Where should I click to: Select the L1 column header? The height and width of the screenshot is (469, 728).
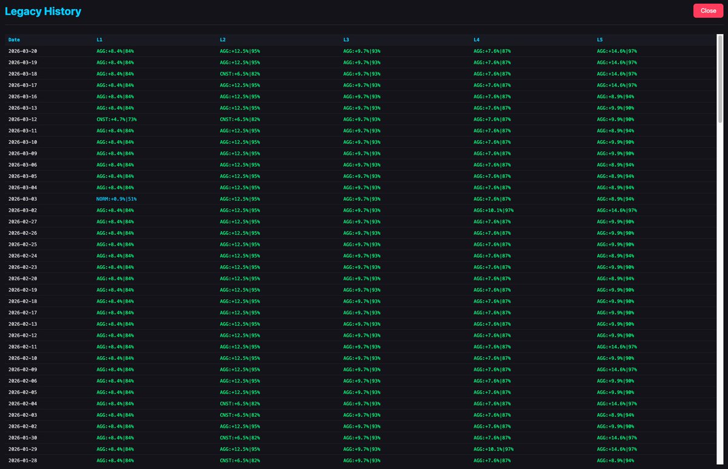pyautogui.click(x=99, y=39)
